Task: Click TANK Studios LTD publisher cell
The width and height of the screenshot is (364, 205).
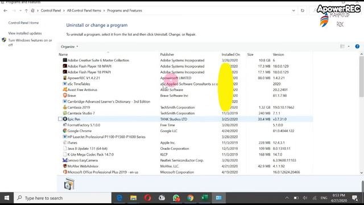Action: [x=173, y=119]
